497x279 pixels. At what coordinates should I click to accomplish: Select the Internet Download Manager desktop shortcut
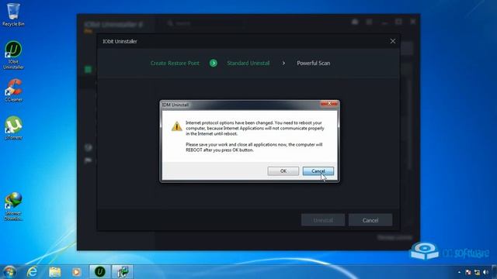[13, 206]
